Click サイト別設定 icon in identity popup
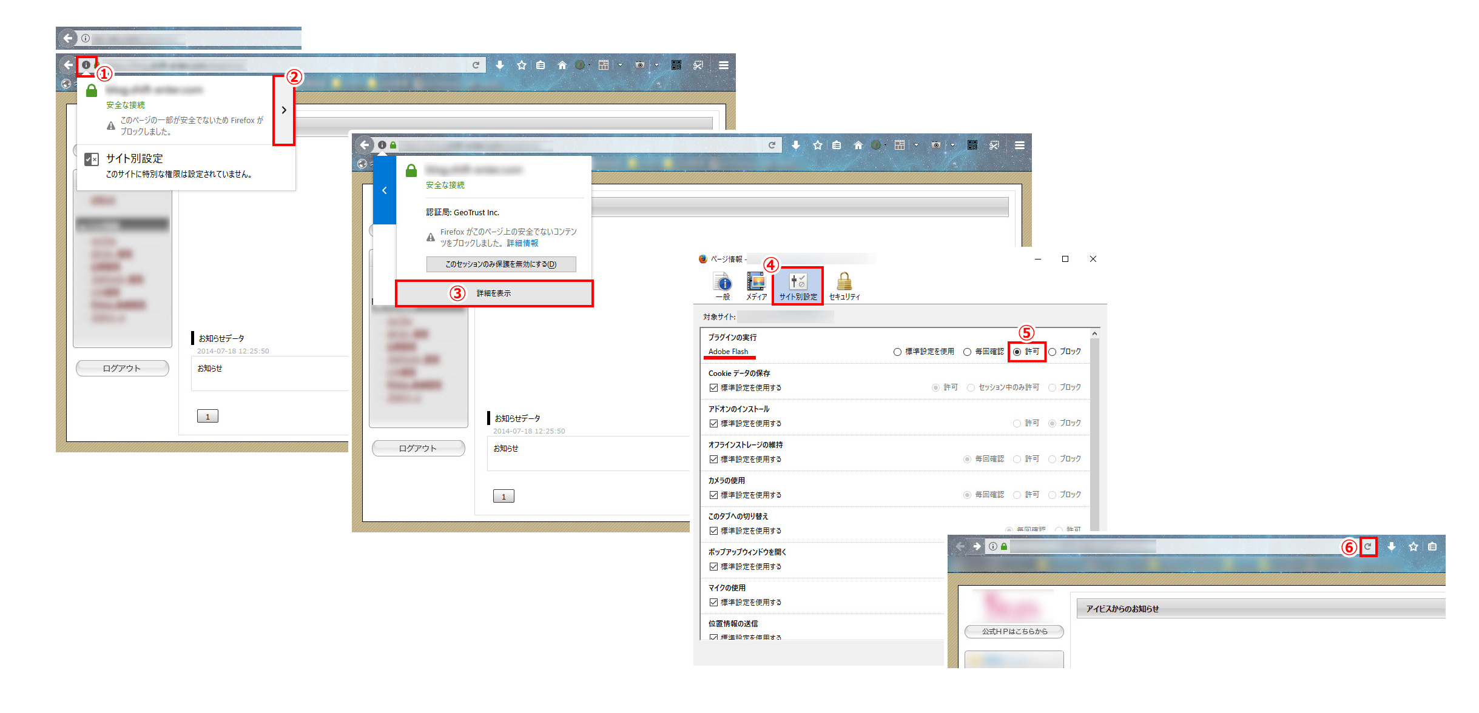The height and width of the screenshot is (713, 1479). [92, 159]
